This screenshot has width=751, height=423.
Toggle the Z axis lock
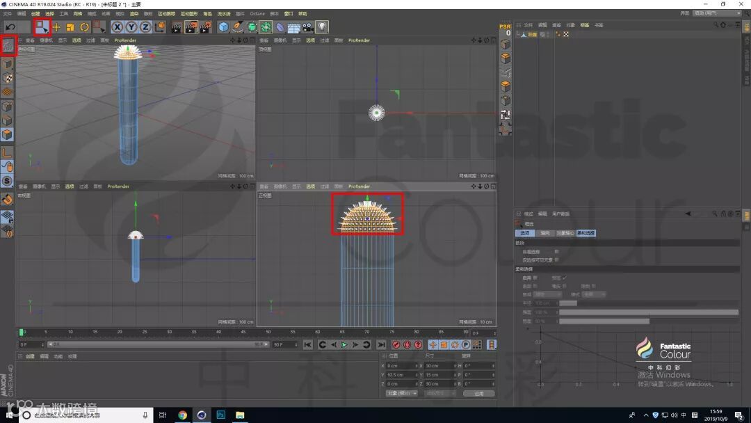[x=145, y=27]
